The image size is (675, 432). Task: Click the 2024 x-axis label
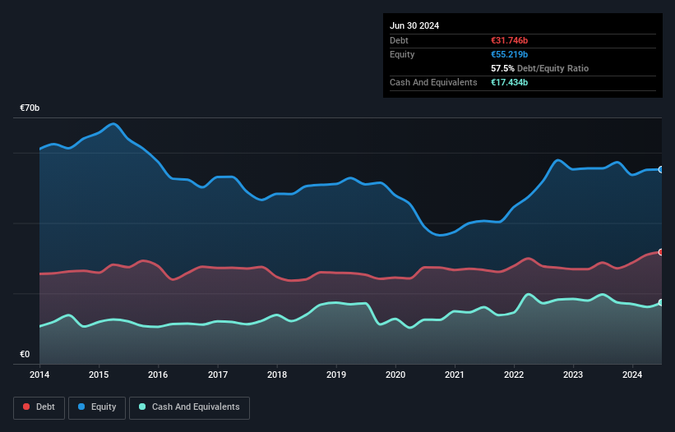[632, 375]
